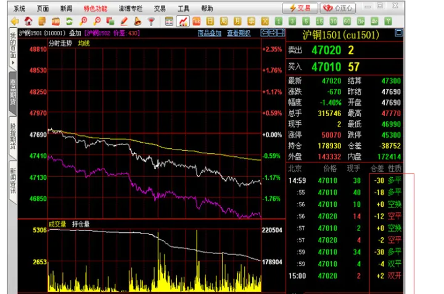
Task: Toggle the 15-minute period button
Action: tap(320, 21)
